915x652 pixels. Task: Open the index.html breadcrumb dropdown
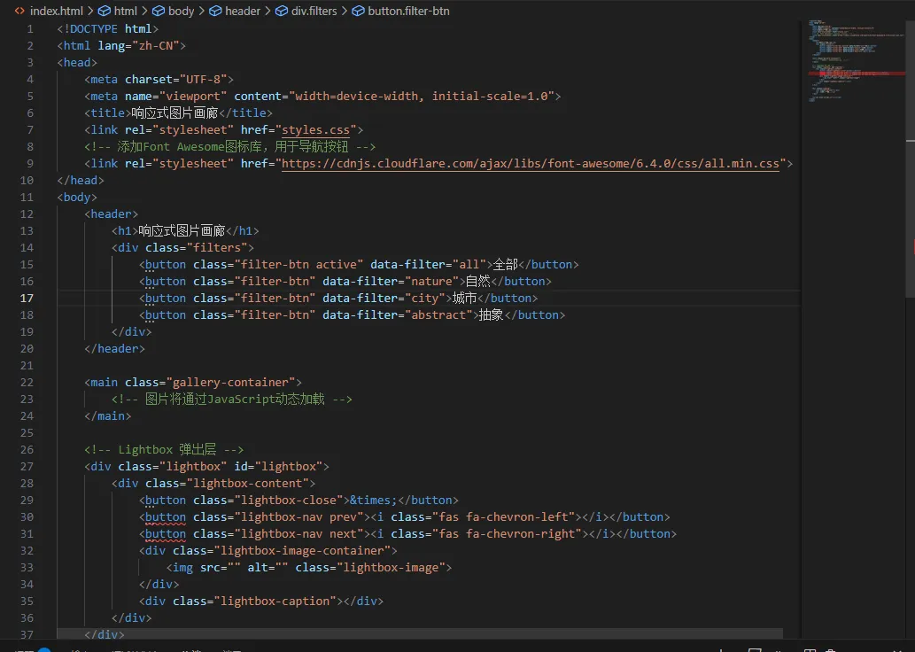tap(57, 11)
